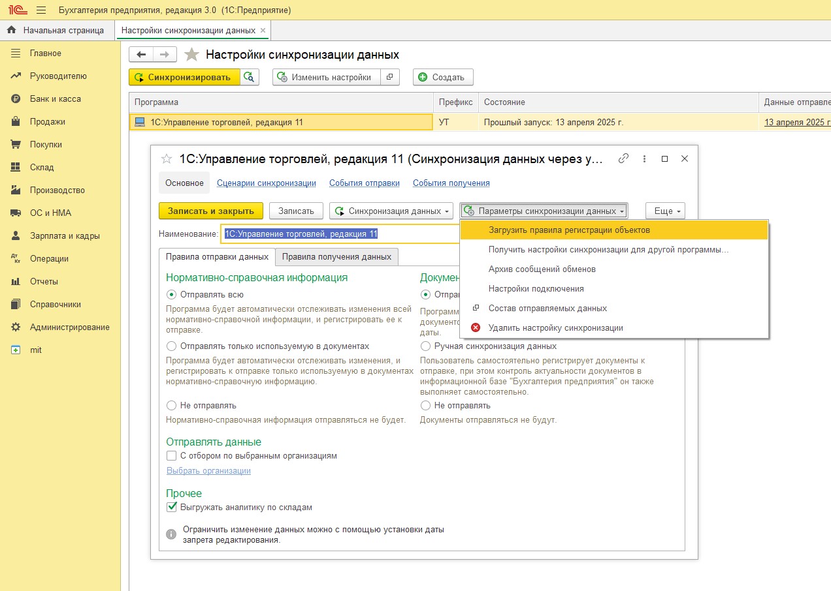The height and width of the screenshot is (591, 831).
Task: Open the События получения link
Action: [451, 183]
